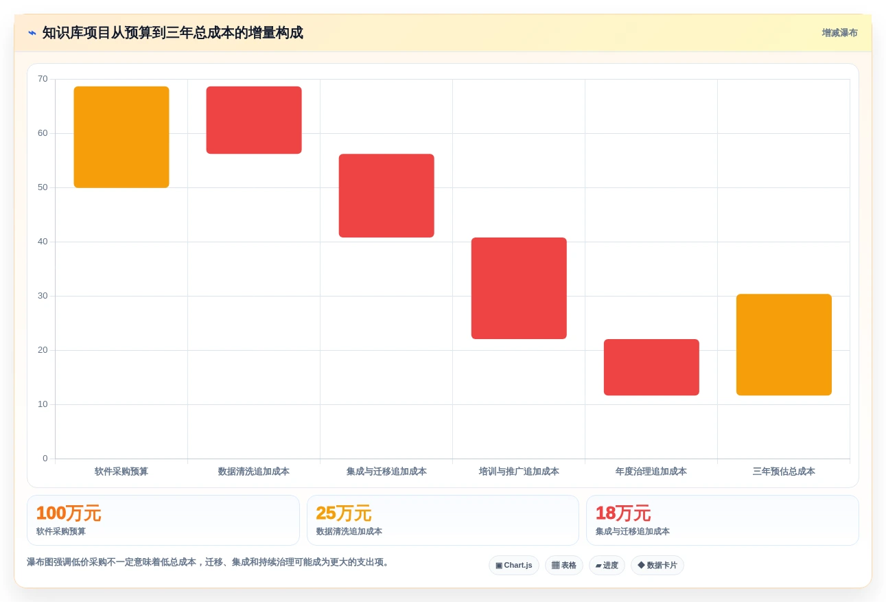
Task: Click the y-axis value 60
Action: pyautogui.click(x=43, y=133)
